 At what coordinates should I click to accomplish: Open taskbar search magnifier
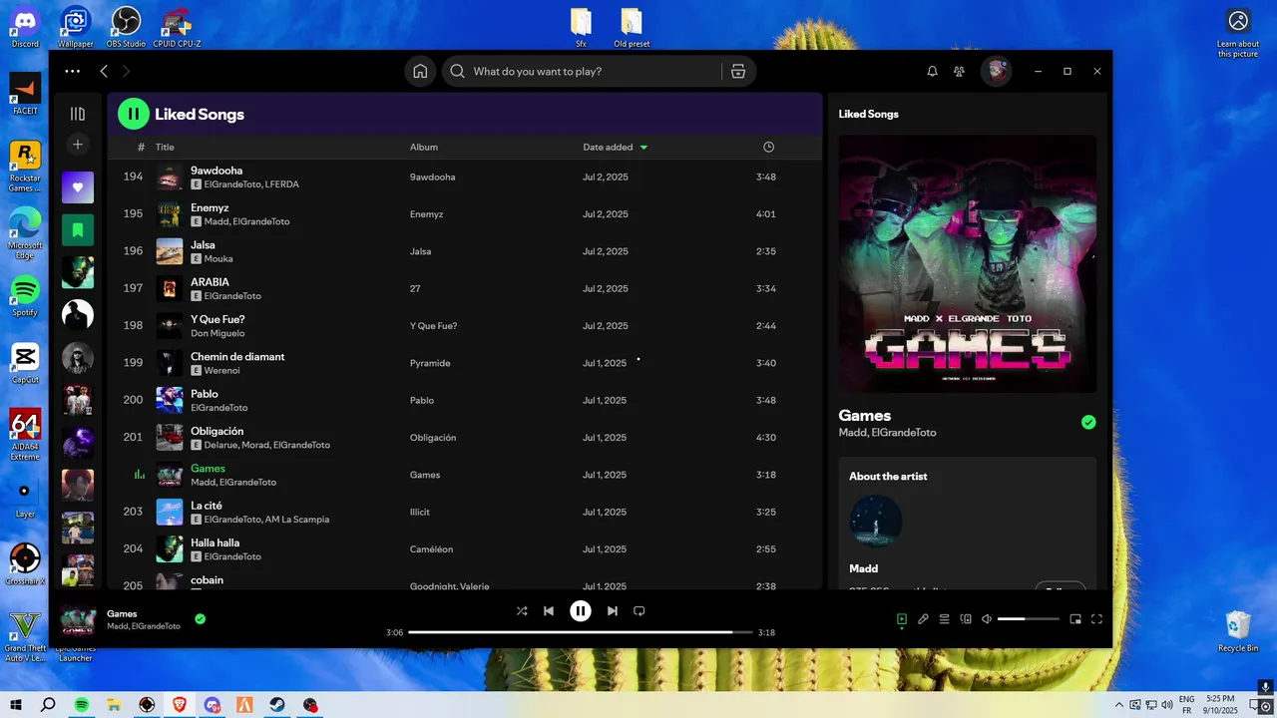[48, 705]
